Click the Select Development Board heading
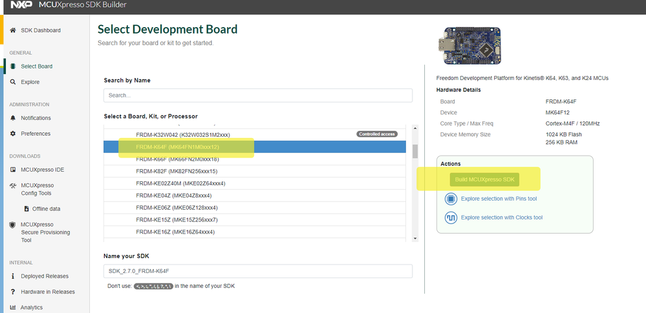 tap(167, 29)
